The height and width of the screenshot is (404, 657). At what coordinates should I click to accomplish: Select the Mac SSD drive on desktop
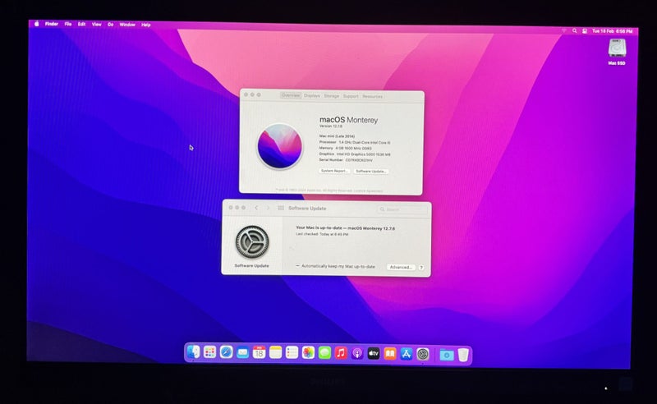tap(617, 52)
